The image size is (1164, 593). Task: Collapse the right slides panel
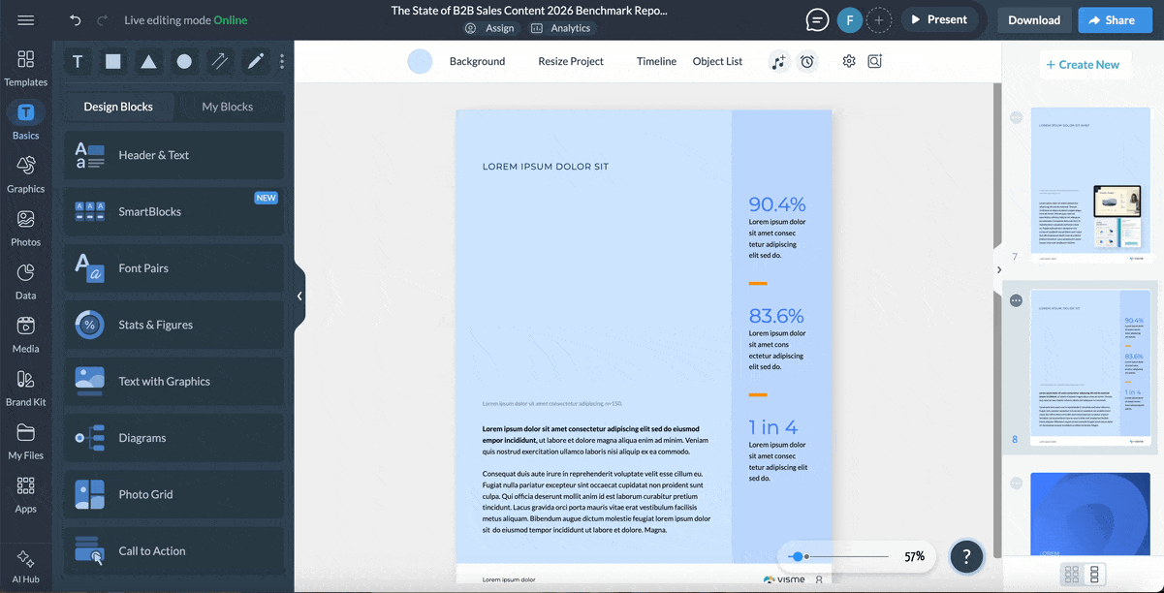tap(999, 269)
